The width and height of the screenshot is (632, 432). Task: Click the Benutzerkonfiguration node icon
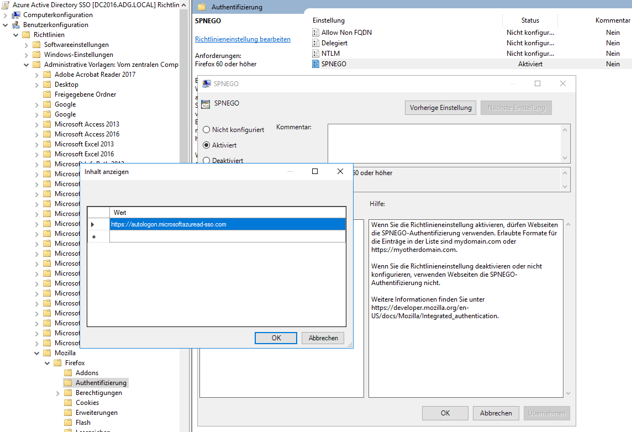[x=16, y=25]
